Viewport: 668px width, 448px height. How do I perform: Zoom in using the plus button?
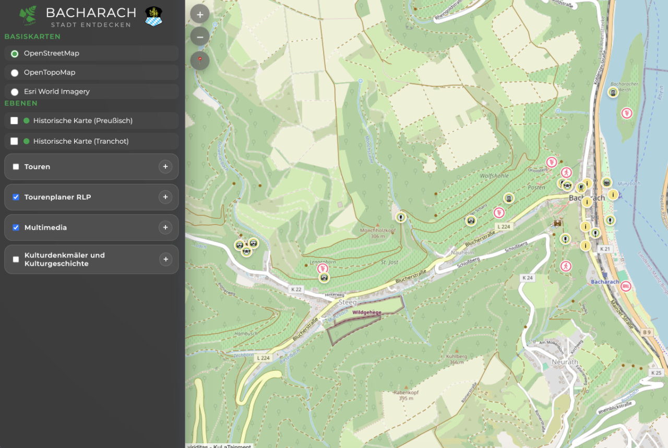[200, 14]
